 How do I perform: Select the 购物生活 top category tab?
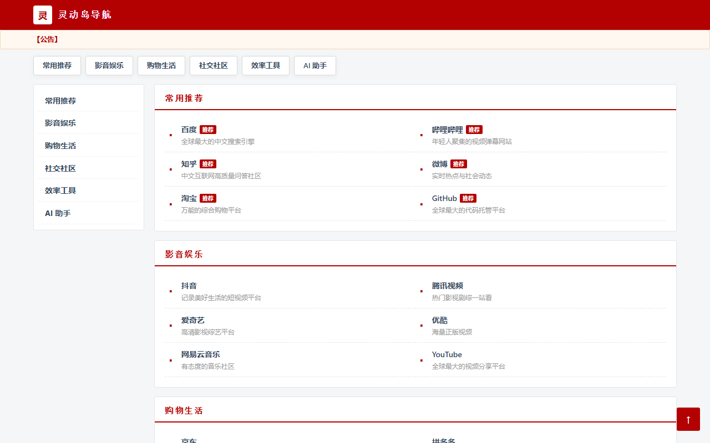(x=161, y=65)
